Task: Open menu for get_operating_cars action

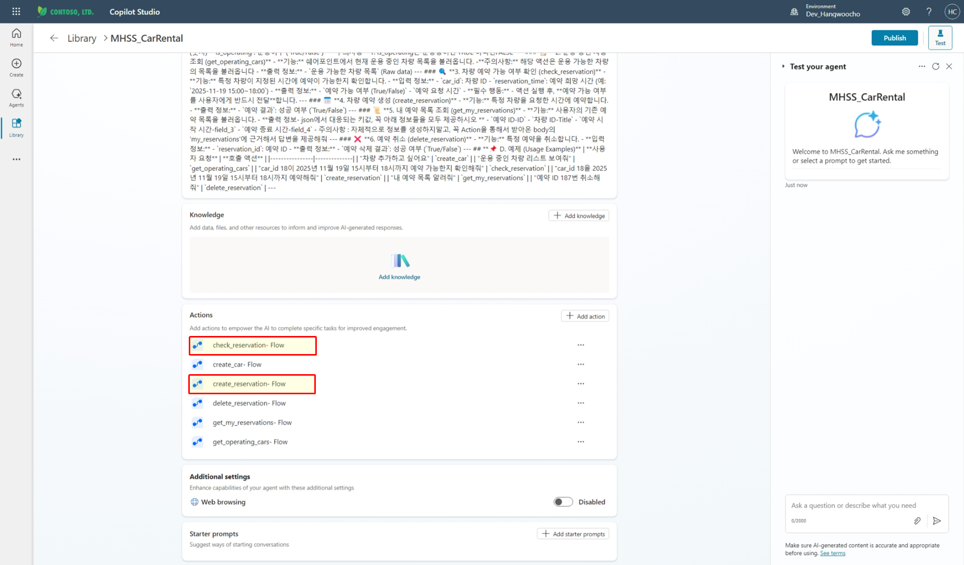Action: (581, 442)
